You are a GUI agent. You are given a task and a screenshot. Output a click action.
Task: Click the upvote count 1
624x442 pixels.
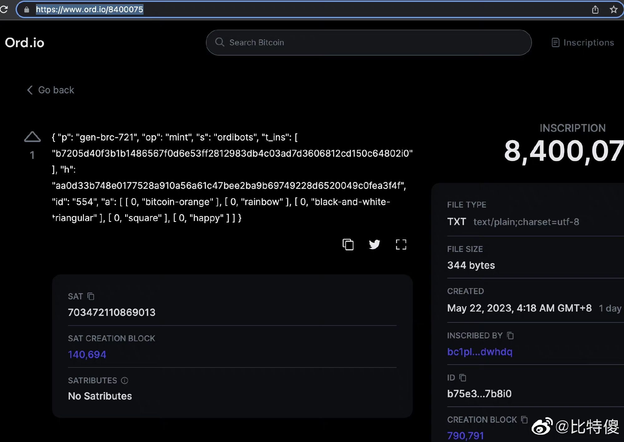pyautogui.click(x=32, y=155)
